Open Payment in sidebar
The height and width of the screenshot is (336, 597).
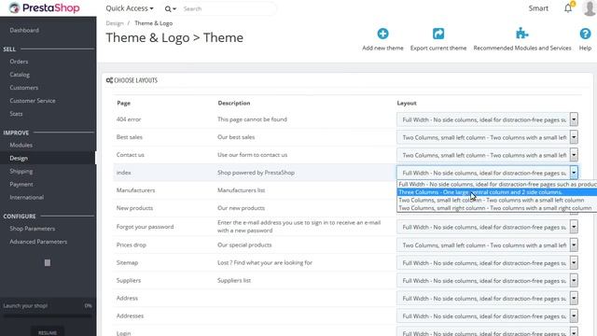pyautogui.click(x=21, y=185)
